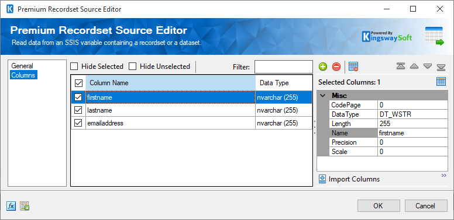Open the General page
454x220 pixels.
click(22, 66)
